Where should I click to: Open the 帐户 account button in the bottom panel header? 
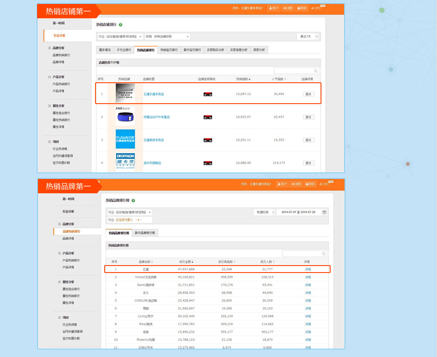[282, 184]
